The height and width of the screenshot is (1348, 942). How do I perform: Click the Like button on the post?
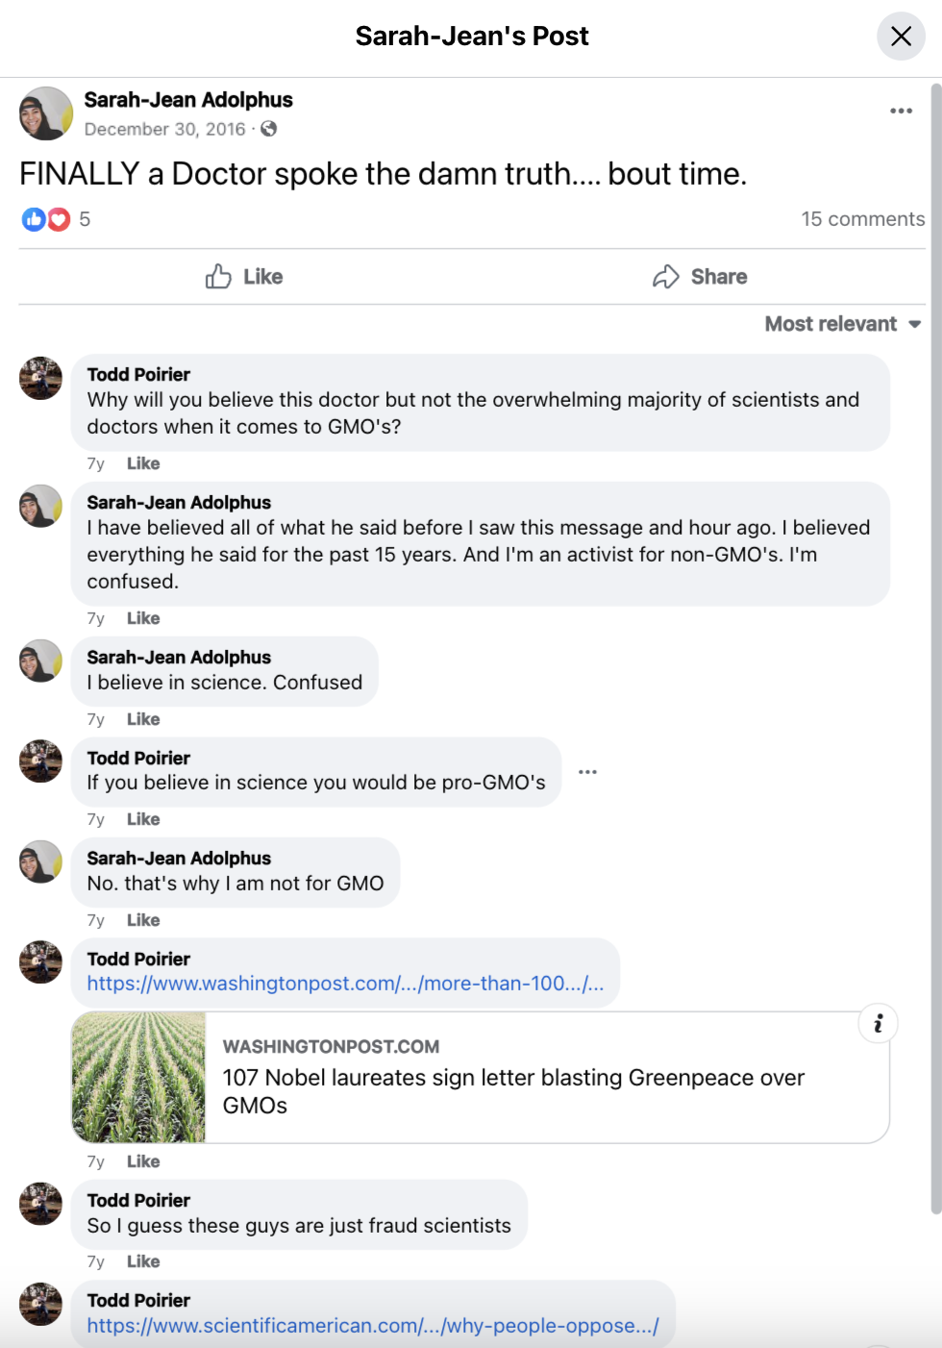(x=244, y=277)
